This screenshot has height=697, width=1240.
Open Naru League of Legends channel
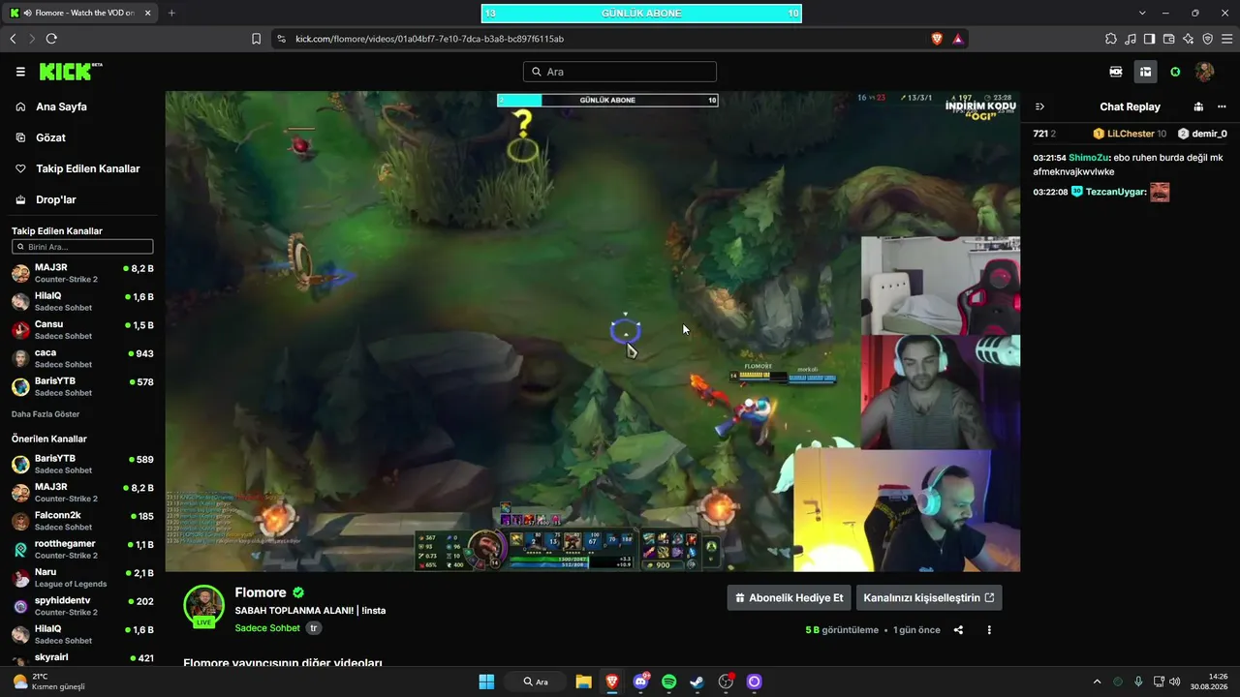tap(82, 578)
